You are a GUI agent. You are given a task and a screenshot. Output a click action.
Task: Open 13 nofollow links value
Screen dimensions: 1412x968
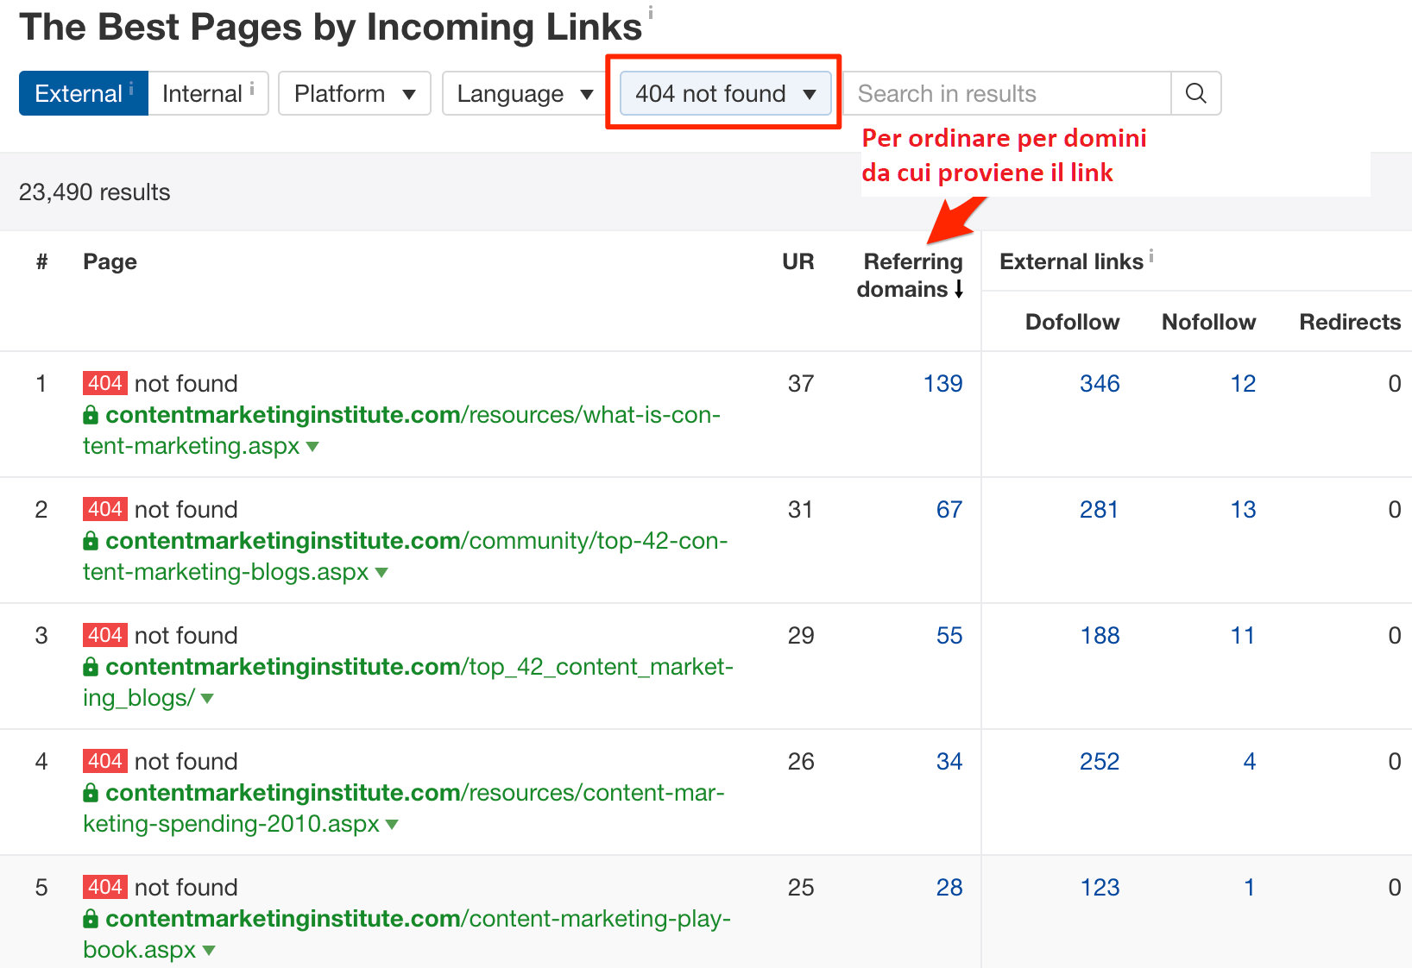coord(1243,510)
